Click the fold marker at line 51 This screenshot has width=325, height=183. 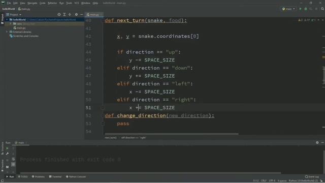103,107
